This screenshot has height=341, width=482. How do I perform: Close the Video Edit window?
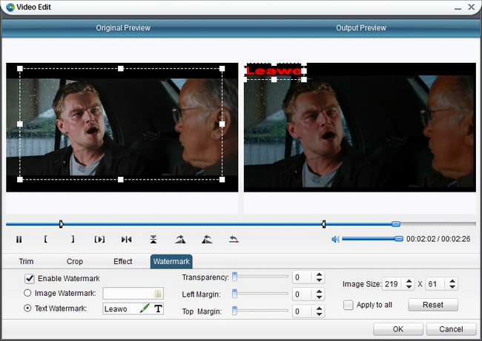(471, 7)
